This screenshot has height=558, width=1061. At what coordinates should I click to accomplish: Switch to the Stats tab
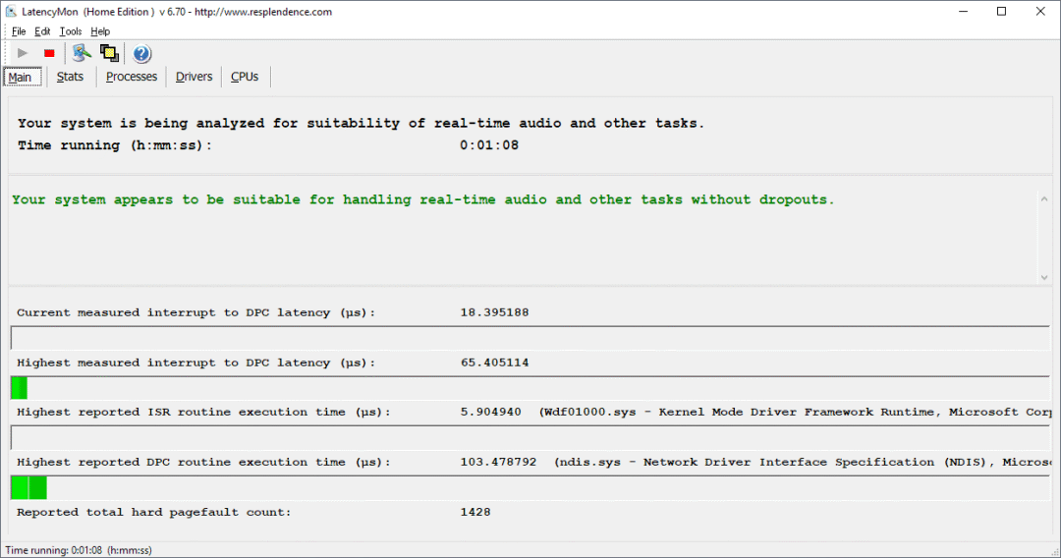pyautogui.click(x=70, y=77)
